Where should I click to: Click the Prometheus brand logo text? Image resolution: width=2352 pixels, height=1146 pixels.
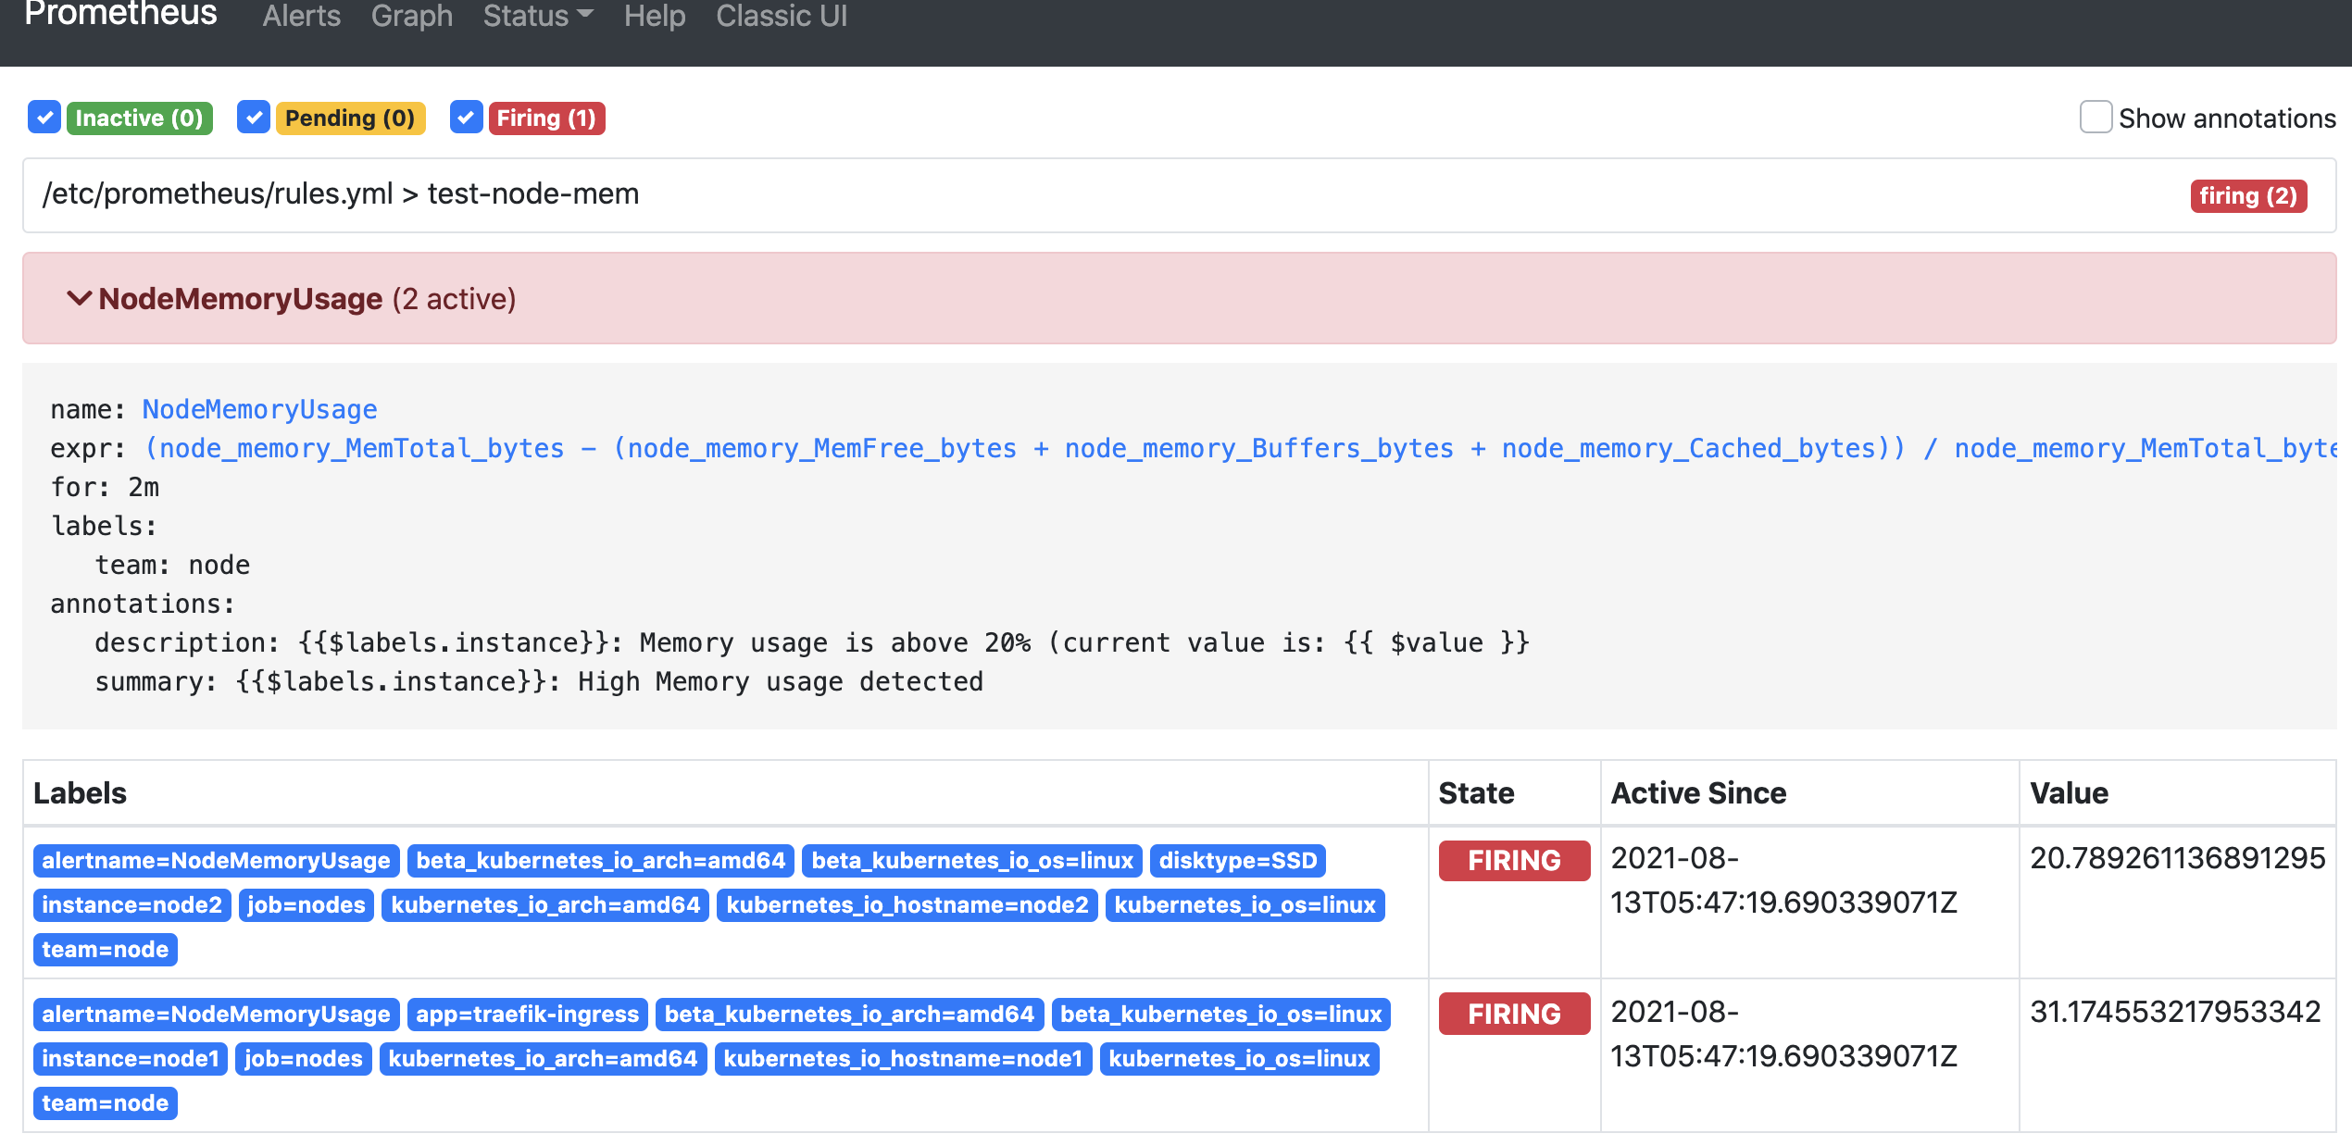pos(120,14)
